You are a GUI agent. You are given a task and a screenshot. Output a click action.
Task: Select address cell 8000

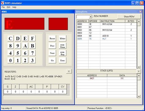click(83, 24)
